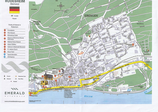This screenshot has height=112, width=158.
Task: Click the Asbach Brandy Distillery marker on map
Action: tap(133, 44)
